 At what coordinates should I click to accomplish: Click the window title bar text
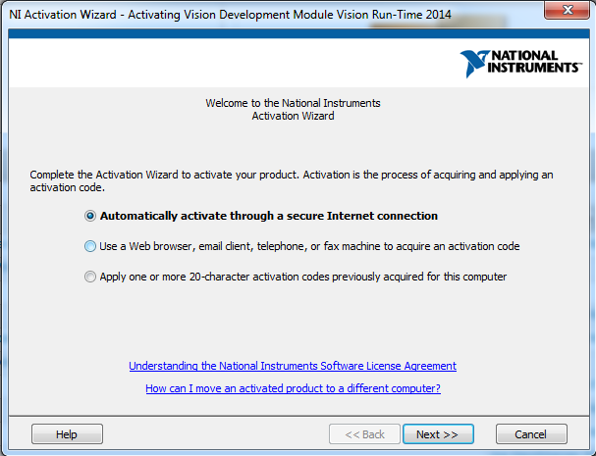pyautogui.click(x=230, y=15)
